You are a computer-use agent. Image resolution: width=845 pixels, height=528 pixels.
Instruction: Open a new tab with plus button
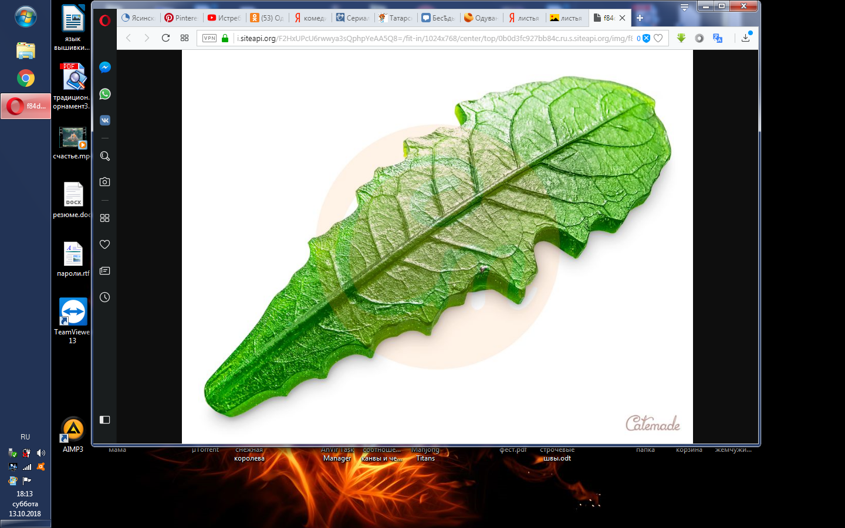[x=640, y=18]
